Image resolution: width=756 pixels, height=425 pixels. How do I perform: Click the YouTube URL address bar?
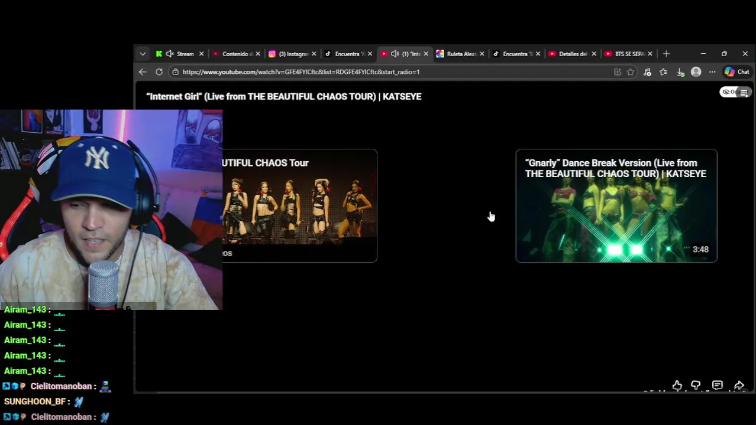coord(390,71)
